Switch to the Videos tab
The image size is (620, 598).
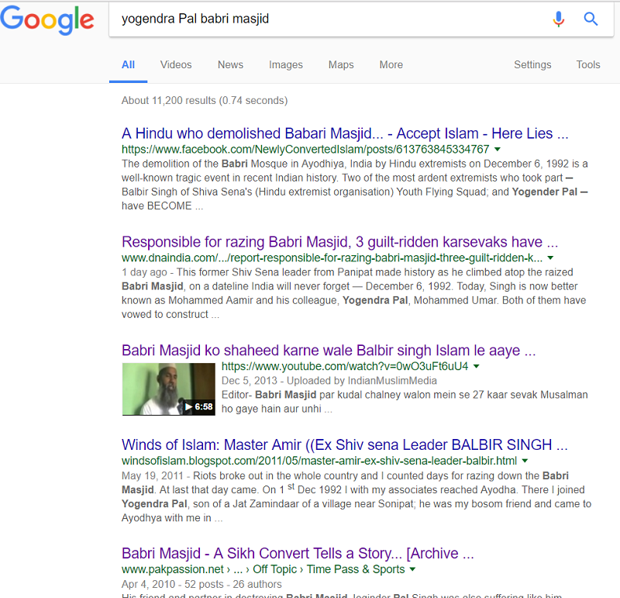[176, 64]
